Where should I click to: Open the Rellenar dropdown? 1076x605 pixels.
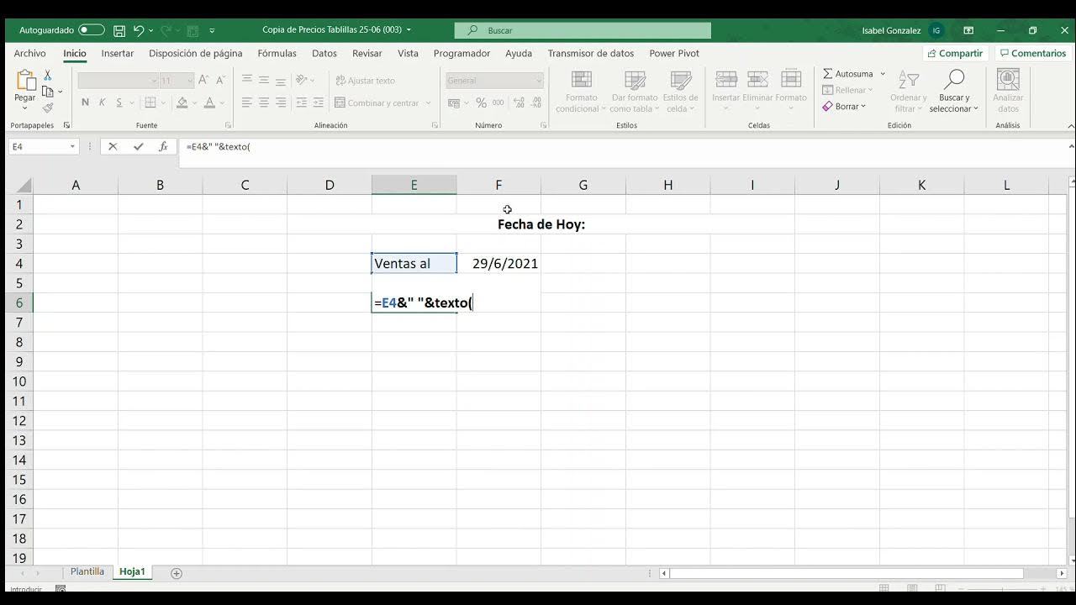coord(847,90)
